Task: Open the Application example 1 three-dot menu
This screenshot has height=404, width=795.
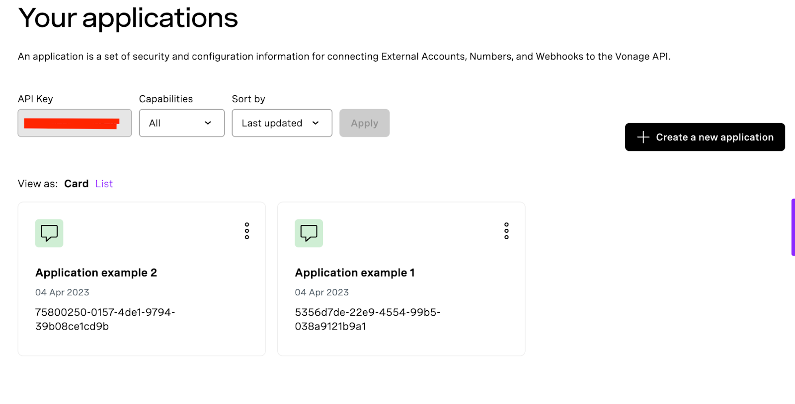Action: coord(506,231)
